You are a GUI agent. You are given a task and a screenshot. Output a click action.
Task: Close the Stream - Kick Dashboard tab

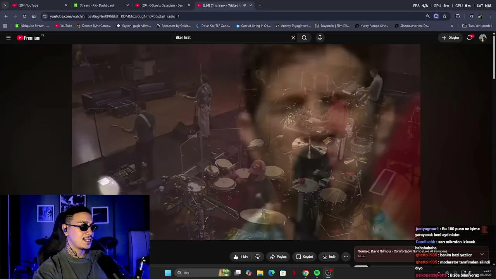[x=127, y=5]
